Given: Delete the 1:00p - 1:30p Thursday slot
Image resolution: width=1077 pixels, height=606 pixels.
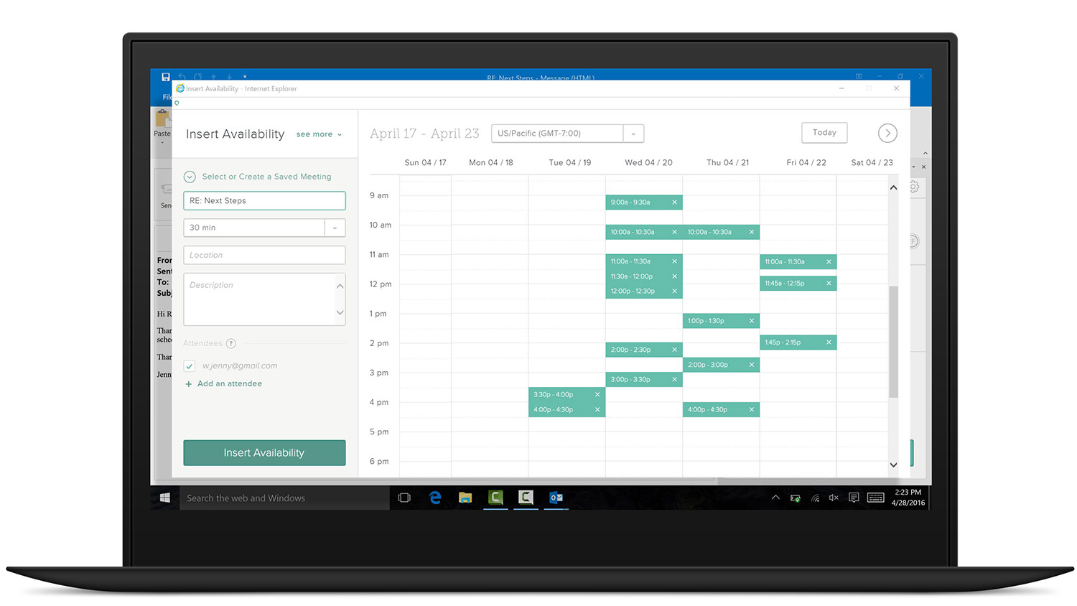Looking at the screenshot, I should 752,321.
